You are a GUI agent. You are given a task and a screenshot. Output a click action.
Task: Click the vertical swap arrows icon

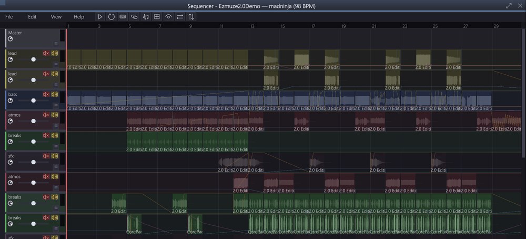pos(191,17)
